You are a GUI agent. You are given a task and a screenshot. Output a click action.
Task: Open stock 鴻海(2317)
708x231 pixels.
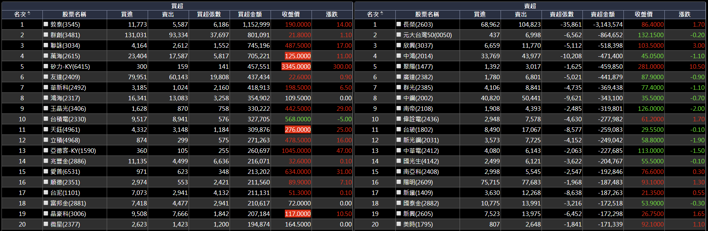tap(65, 98)
